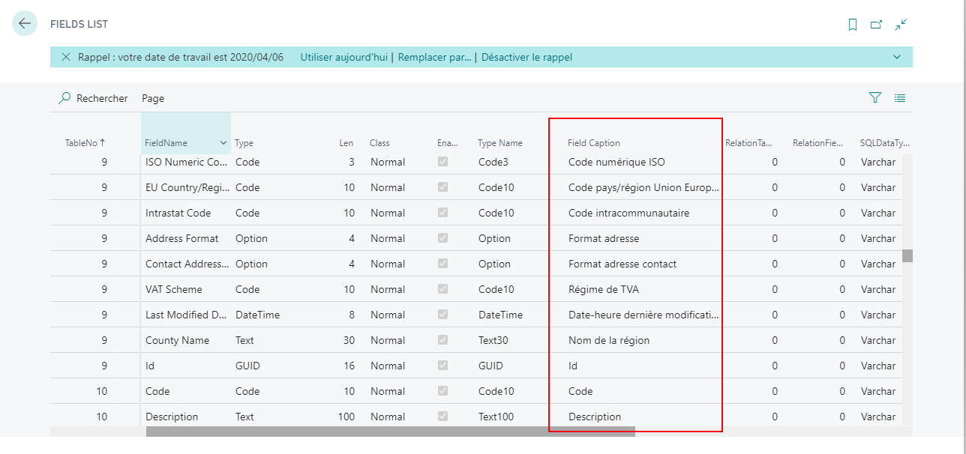Open the page in a new window
Screen dimensions: 966x454
pyautogui.click(x=876, y=24)
